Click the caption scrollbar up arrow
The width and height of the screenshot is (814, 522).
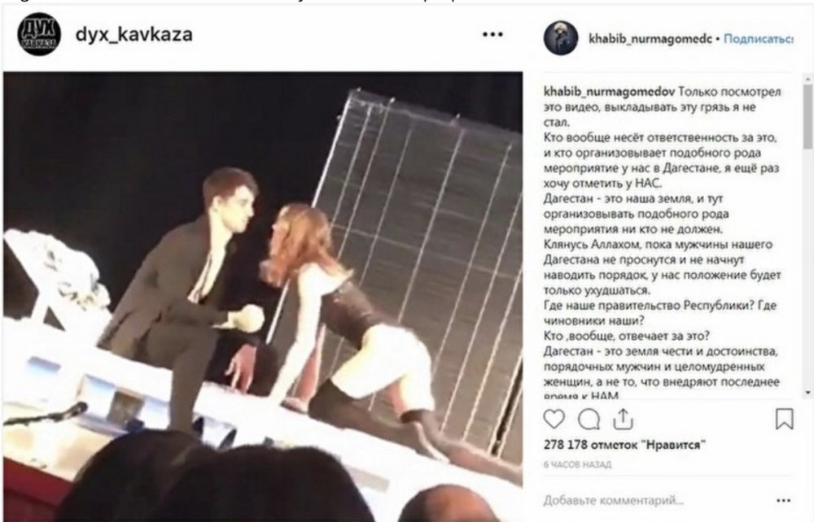coord(807,79)
